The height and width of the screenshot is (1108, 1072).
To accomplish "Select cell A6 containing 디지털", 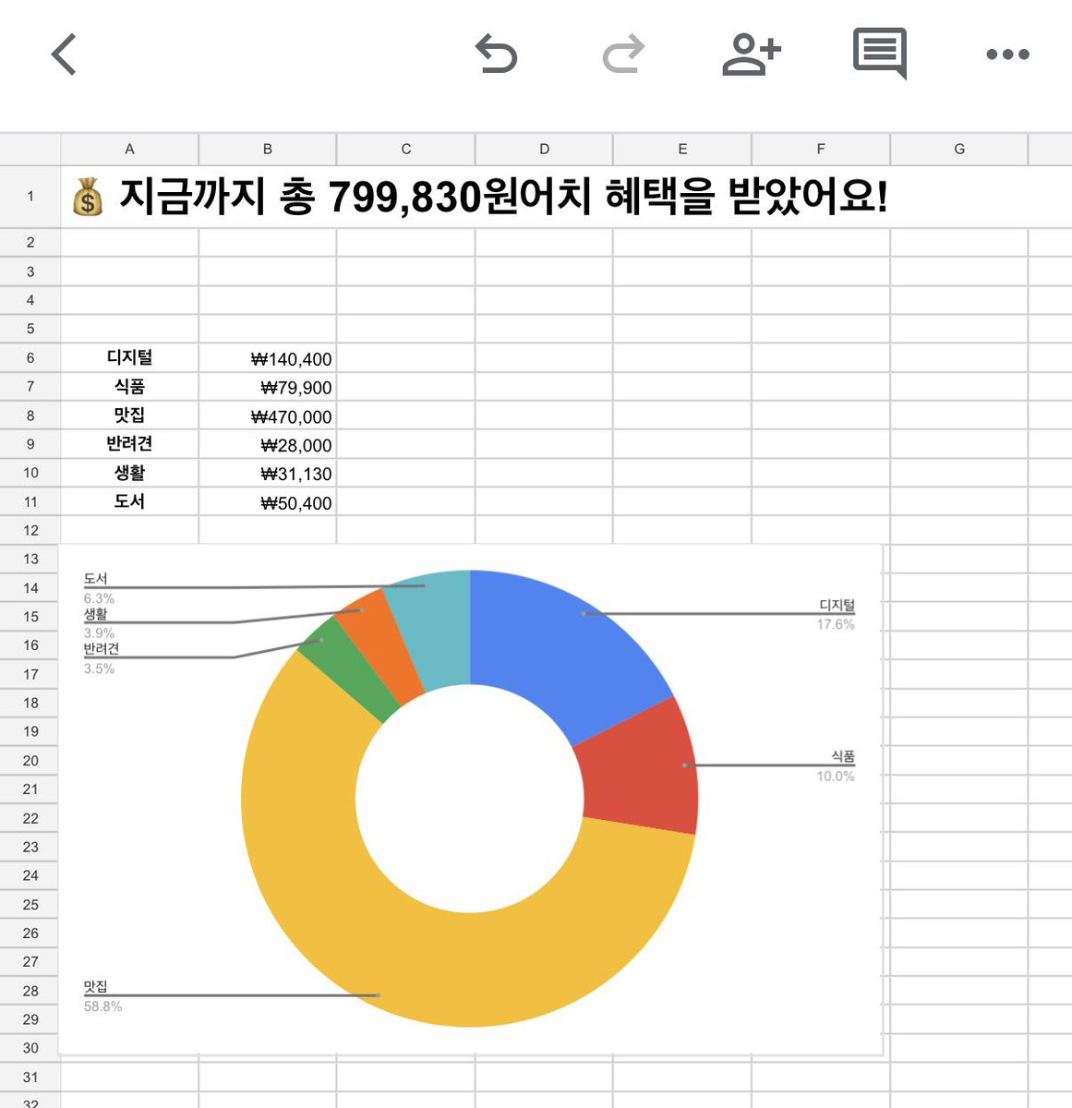I will pos(129,358).
